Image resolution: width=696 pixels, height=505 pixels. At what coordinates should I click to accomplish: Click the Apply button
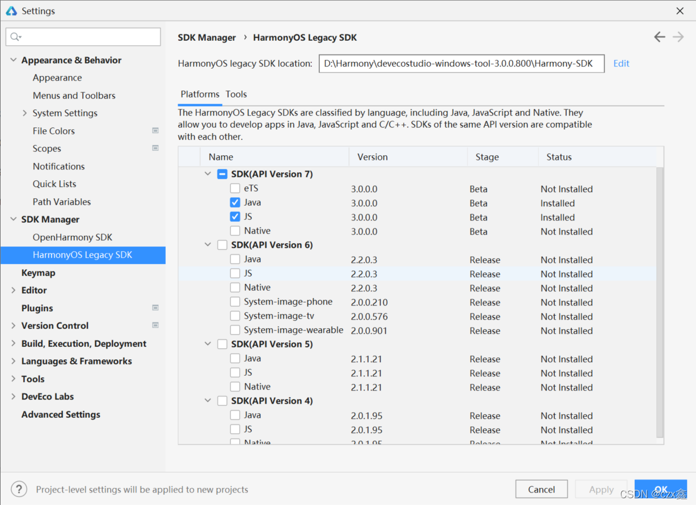[601, 489]
